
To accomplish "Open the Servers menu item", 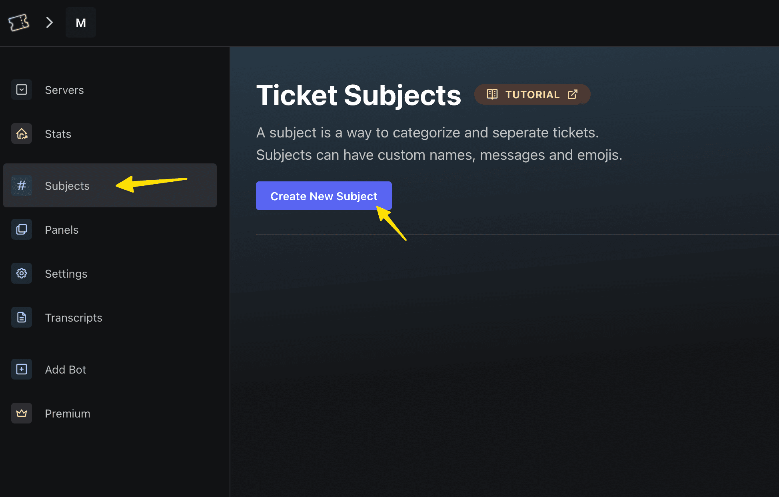I will click(x=64, y=90).
